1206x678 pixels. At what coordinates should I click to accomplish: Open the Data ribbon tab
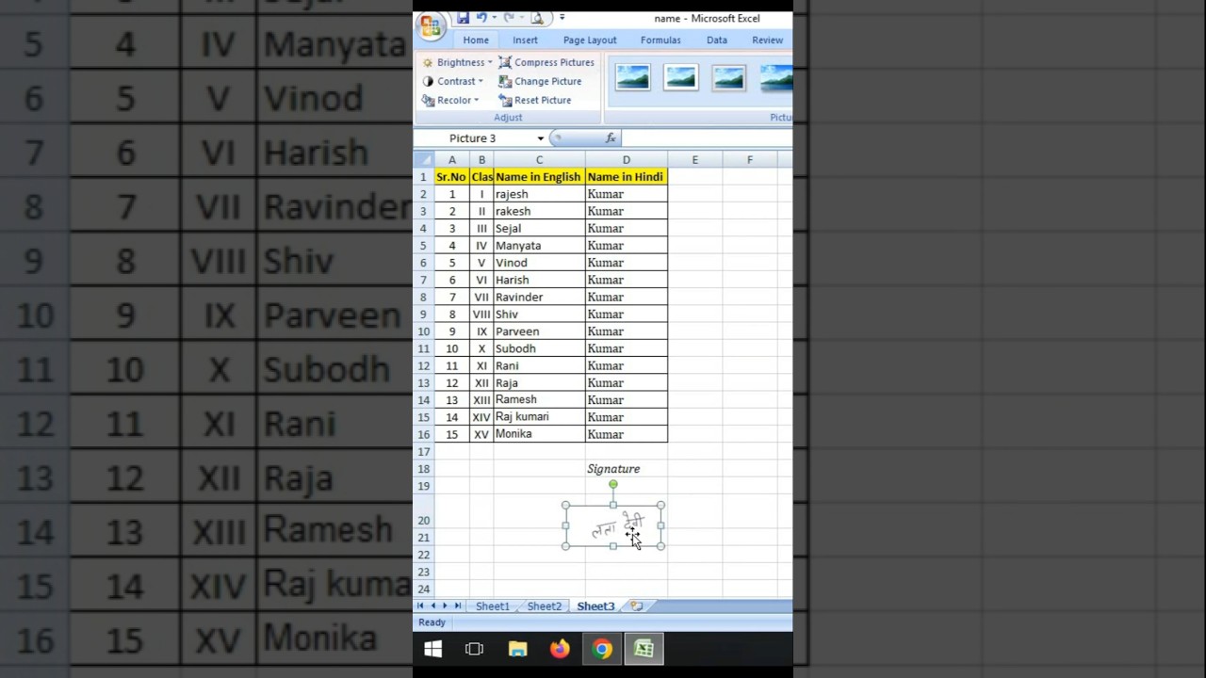717,40
